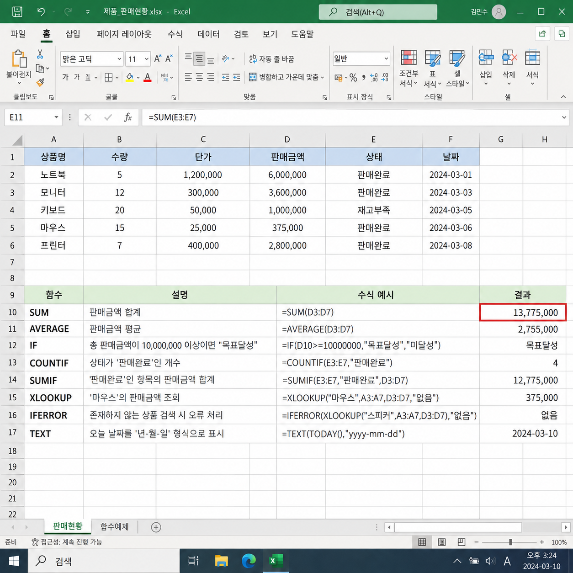Open the 표 서식 table format gallery
Screen dimensions: 573x573
[432, 69]
